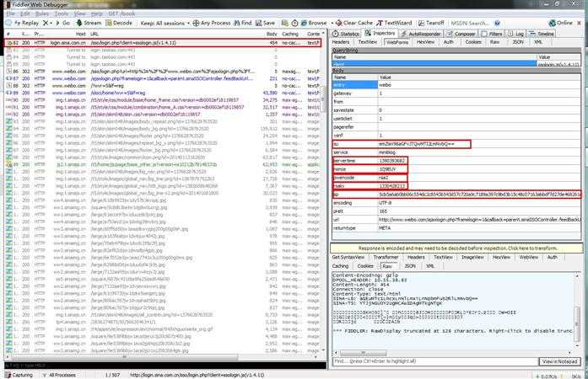Switch to the Filters tab
This screenshot has height=379, width=588.
[x=492, y=34]
